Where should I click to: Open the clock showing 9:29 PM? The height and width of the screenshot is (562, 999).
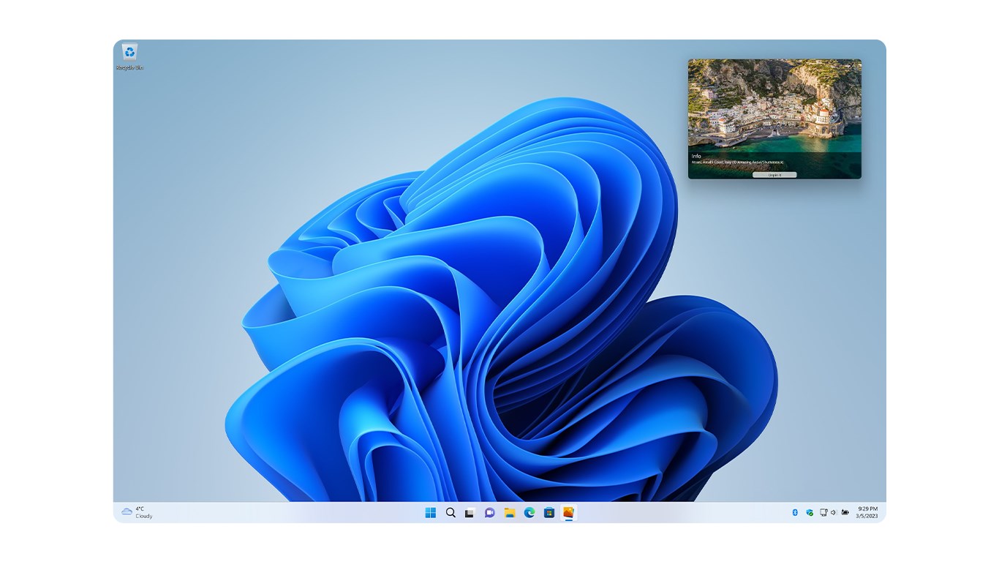[x=868, y=509]
